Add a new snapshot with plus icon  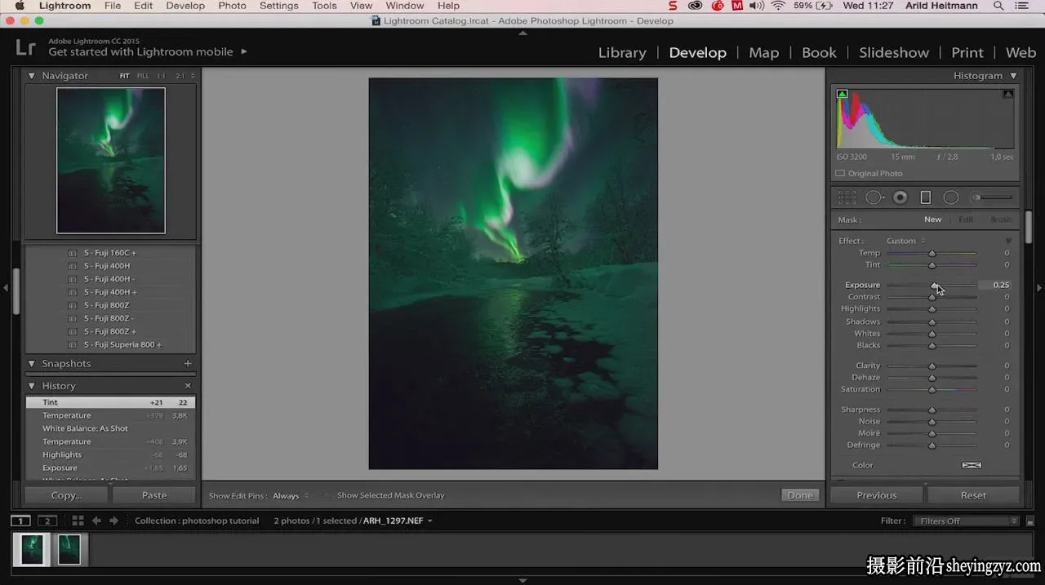coord(188,364)
